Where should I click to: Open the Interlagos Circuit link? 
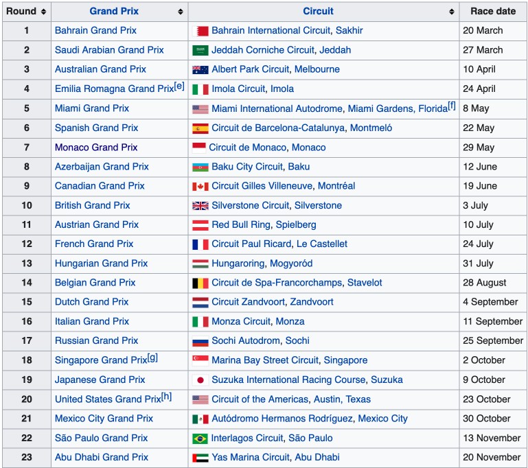pos(246,438)
